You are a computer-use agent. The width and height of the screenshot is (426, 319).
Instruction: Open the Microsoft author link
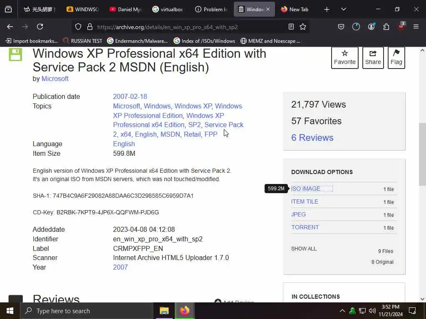point(55,79)
